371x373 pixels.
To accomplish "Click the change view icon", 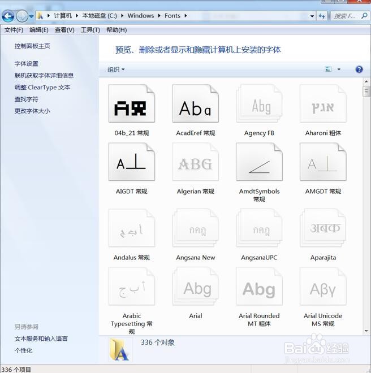I will pyautogui.click(x=328, y=69).
